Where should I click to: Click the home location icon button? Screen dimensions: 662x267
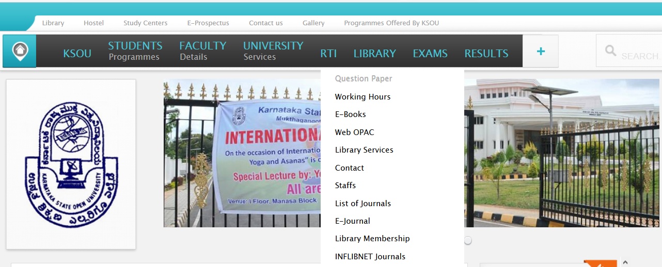pos(20,51)
